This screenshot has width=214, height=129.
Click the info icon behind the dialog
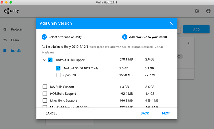(x=179, y=57)
